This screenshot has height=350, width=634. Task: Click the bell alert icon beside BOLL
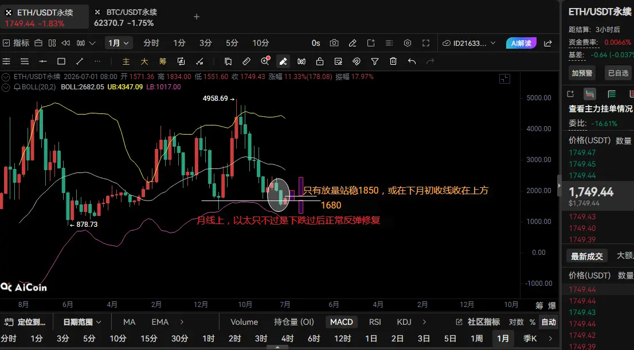[17, 87]
